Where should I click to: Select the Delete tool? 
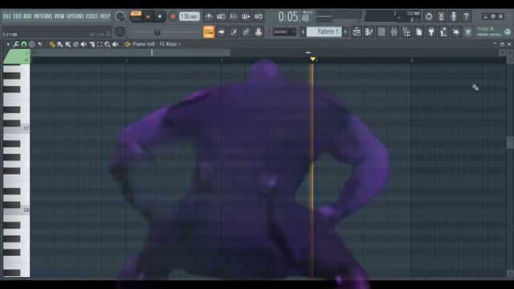point(75,44)
